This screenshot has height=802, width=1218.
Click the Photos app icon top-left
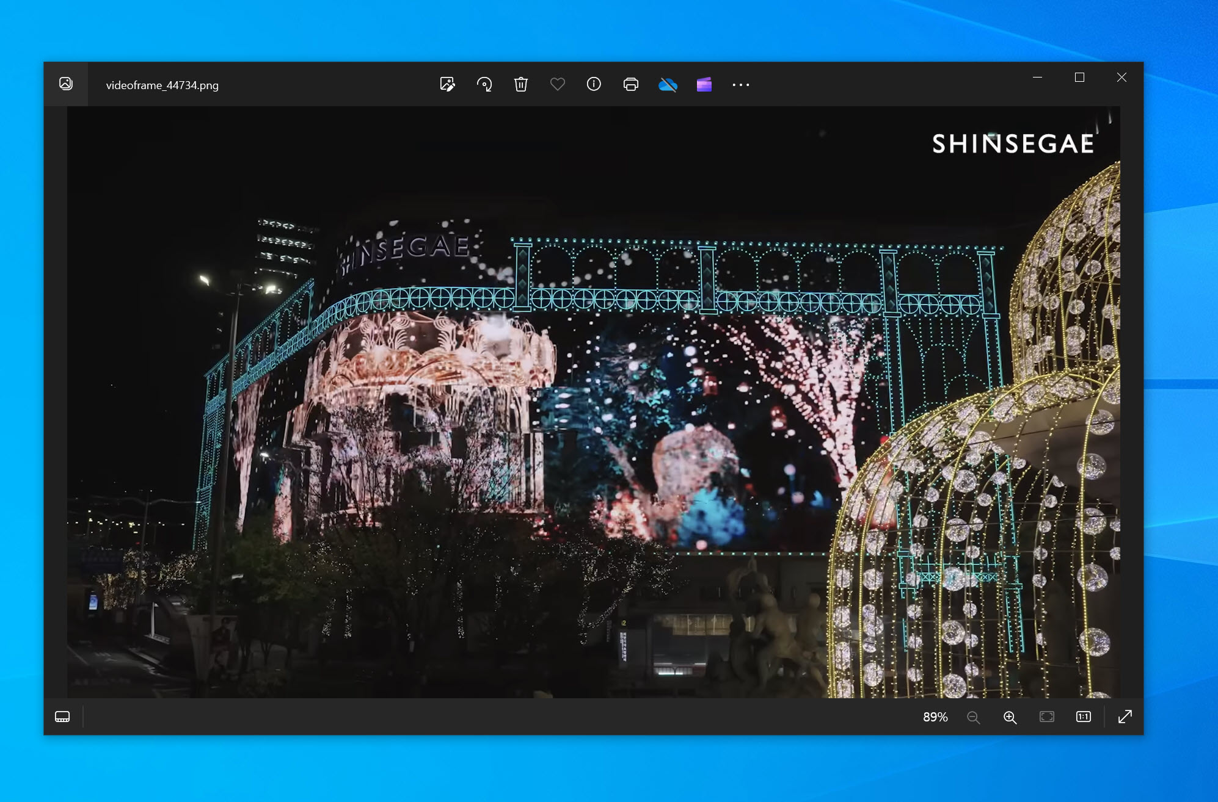66,84
